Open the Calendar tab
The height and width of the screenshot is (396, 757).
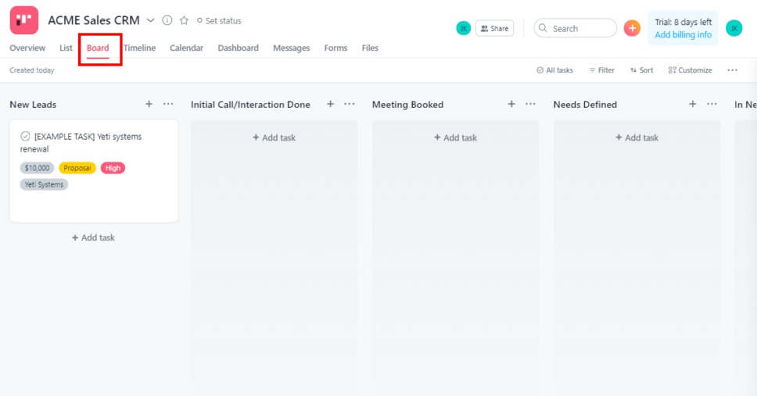(186, 48)
